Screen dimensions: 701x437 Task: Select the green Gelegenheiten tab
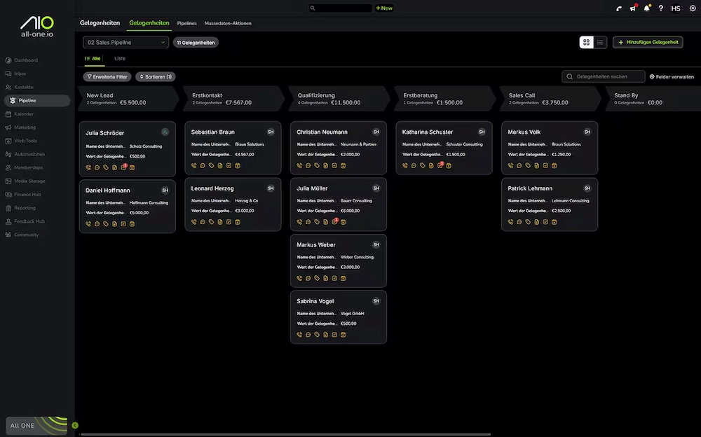[149, 23]
